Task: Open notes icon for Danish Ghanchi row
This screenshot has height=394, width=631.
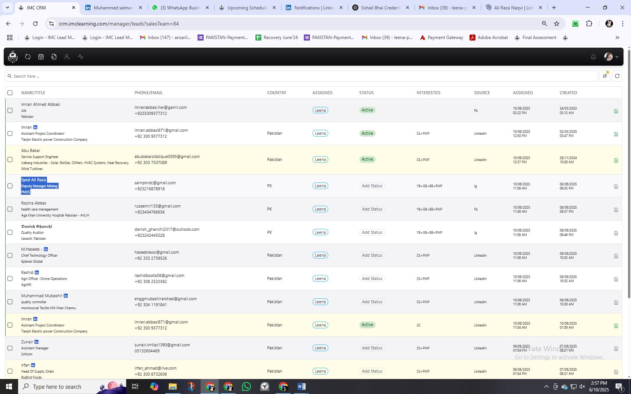Action: click(616, 233)
